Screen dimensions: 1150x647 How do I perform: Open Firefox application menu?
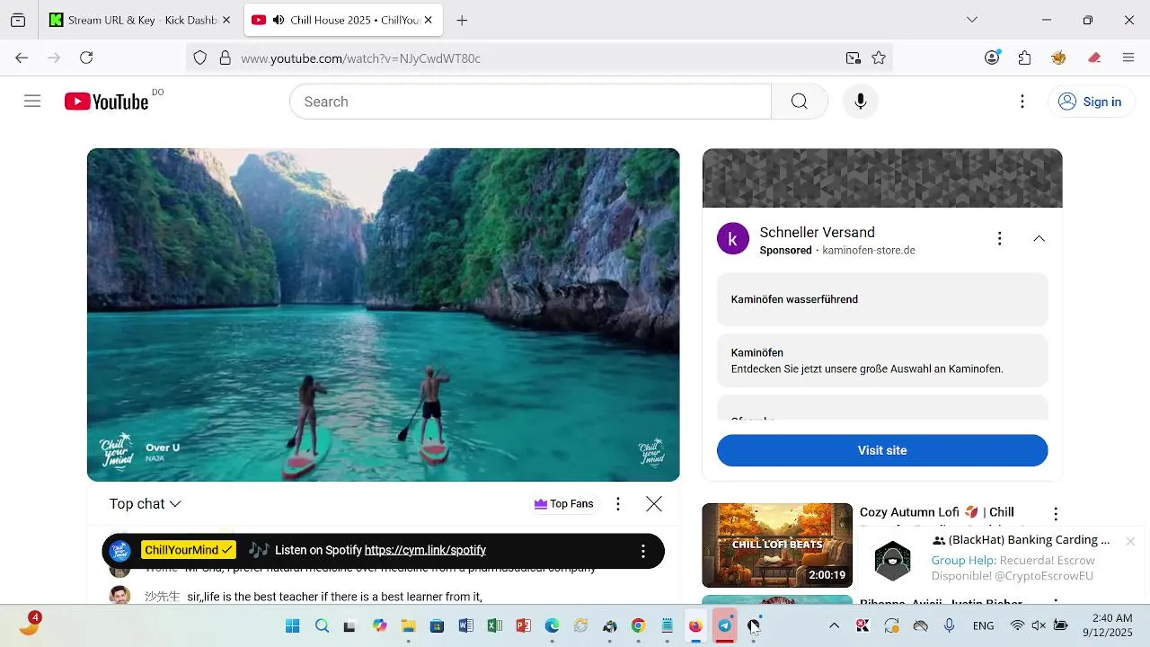coord(1128,58)
